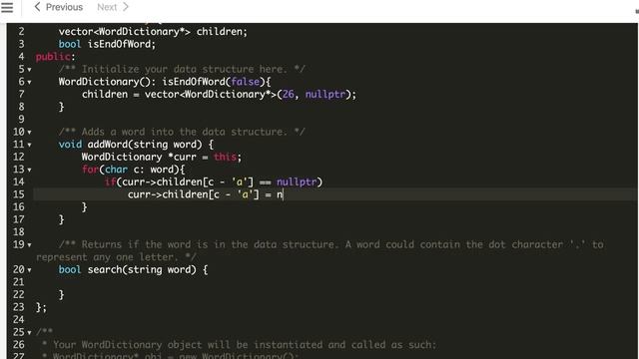Place cursor at end of line 15
This screenshot has width=639, height=359.
coord(284,194)
